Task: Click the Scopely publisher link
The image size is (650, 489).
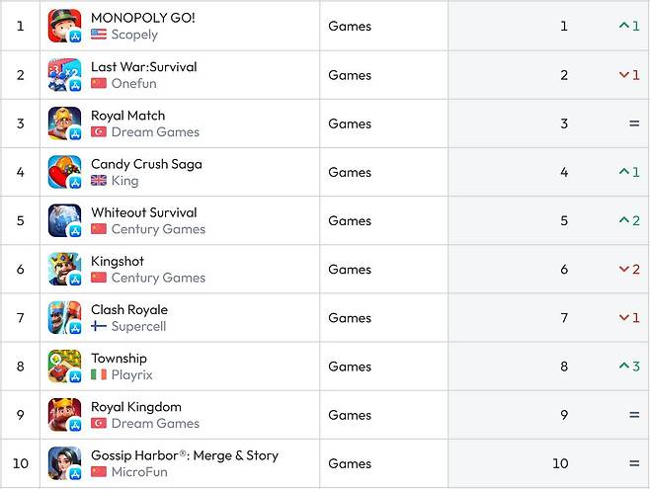Action: 134,35
